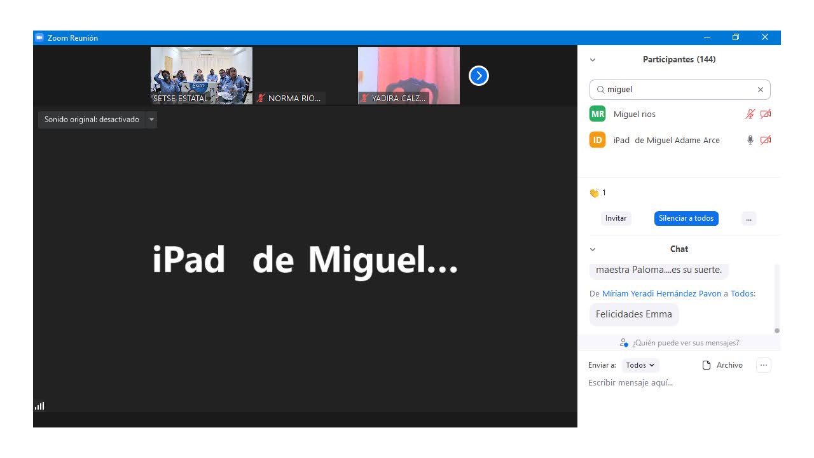814x458 pixels.
Task: Click the signal strength bars icon
Action: click(x=39, y=406)
